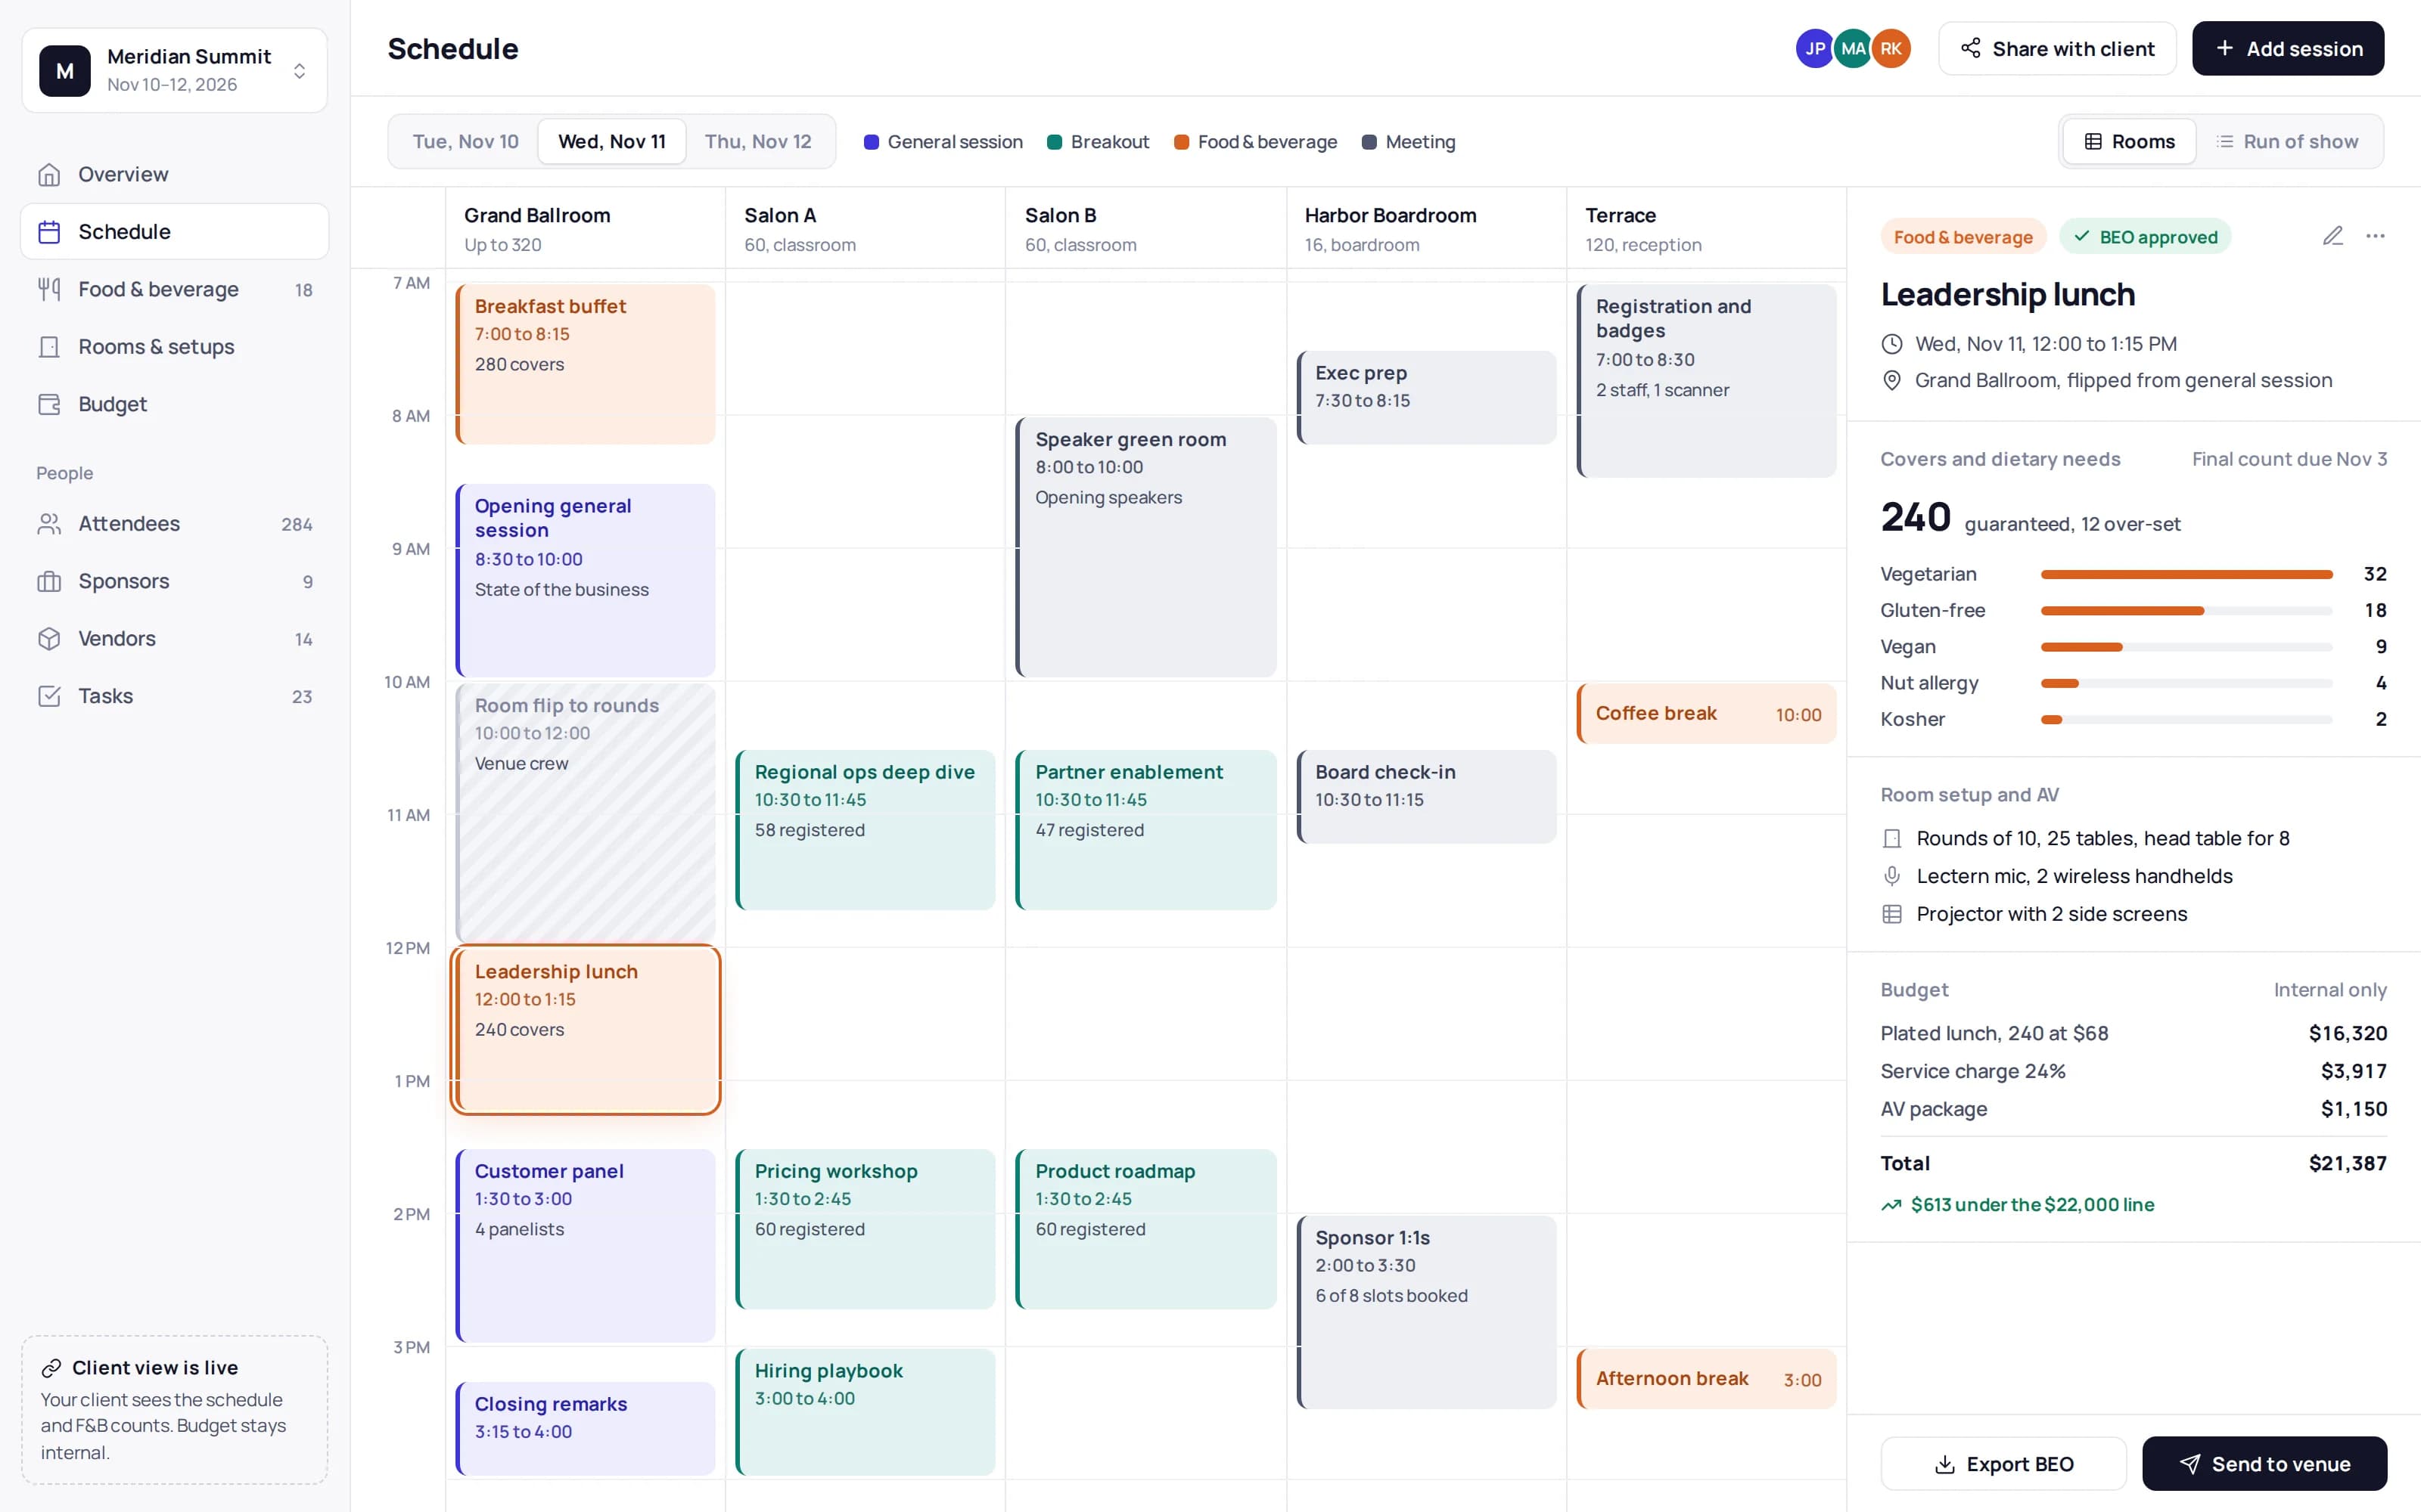The height and width of the screenshot is (1512, 2421).
Task: Click the RK collaborator avatar
Action: coord(1891,48)
